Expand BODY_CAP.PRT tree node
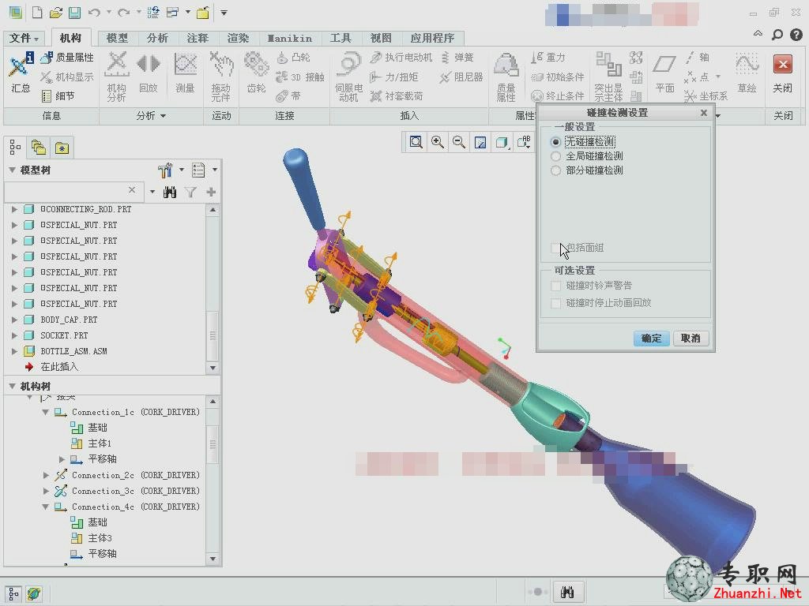Screen dimensions: 809x606 point(14,320)
